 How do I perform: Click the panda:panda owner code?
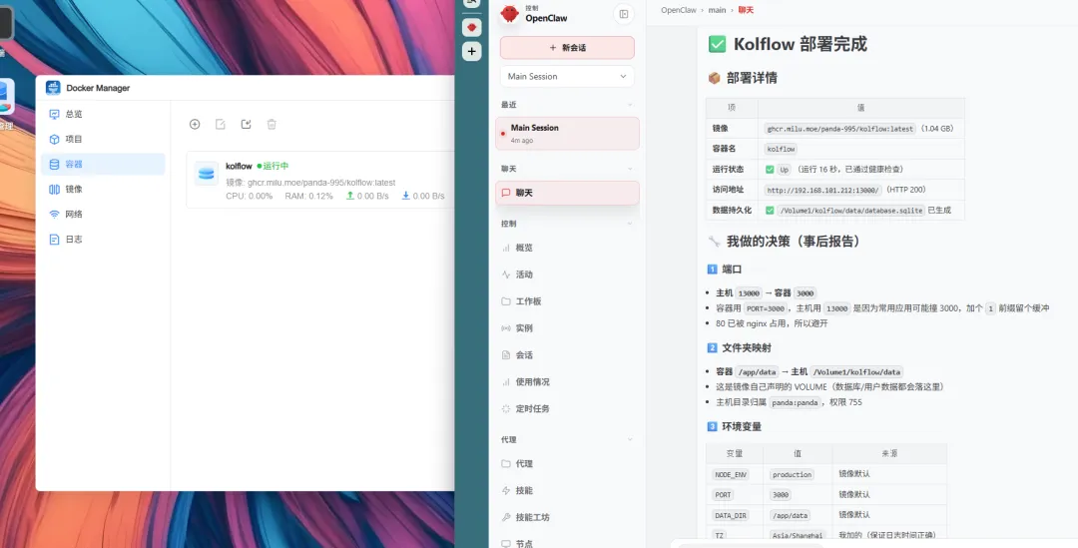795,402
